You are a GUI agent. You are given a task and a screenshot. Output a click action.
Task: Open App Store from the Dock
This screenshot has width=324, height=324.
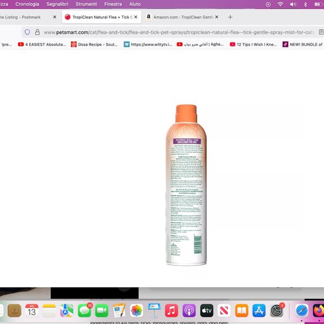pos(259,311)
